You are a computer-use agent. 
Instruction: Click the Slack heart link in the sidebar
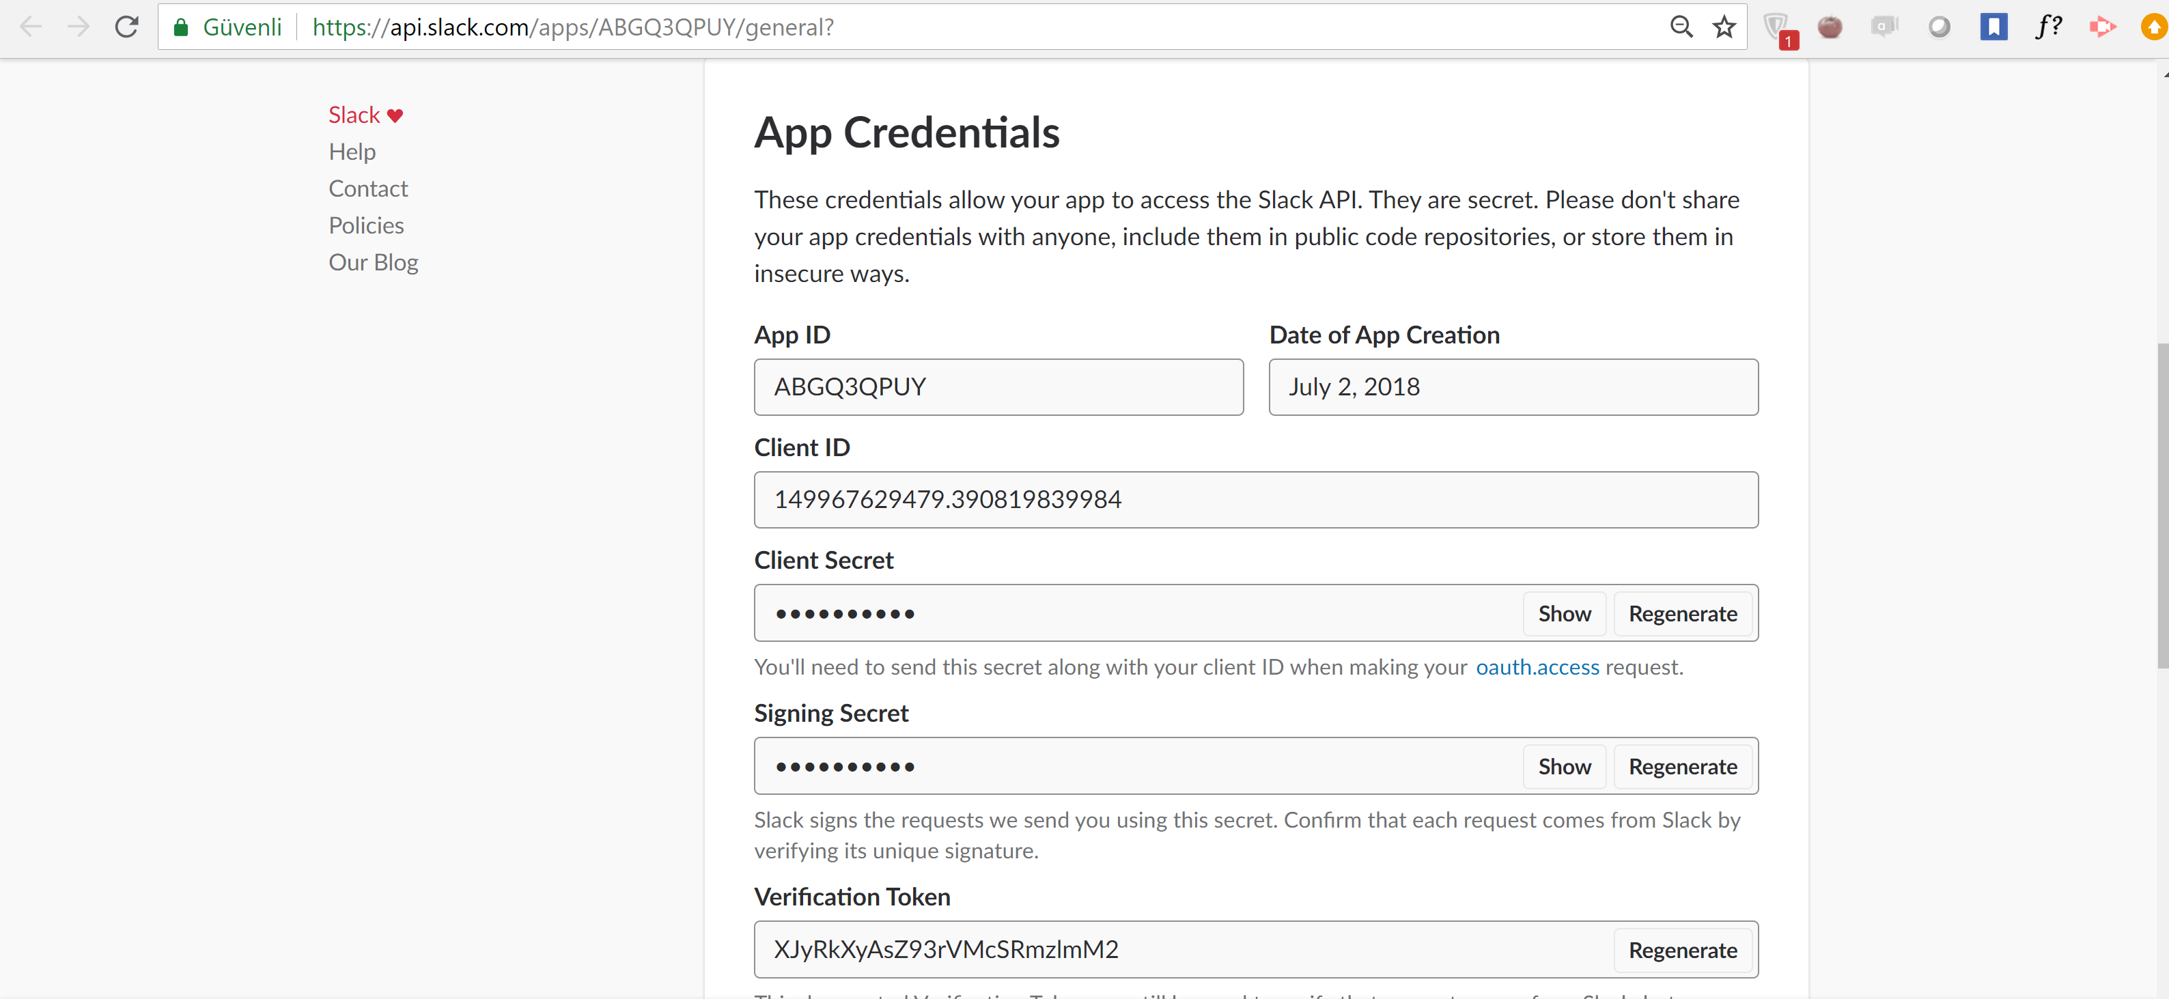(365, 115)
